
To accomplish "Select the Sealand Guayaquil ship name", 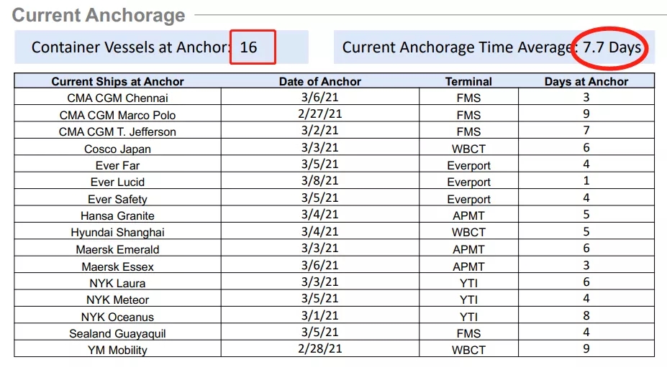I will point(117,333).
